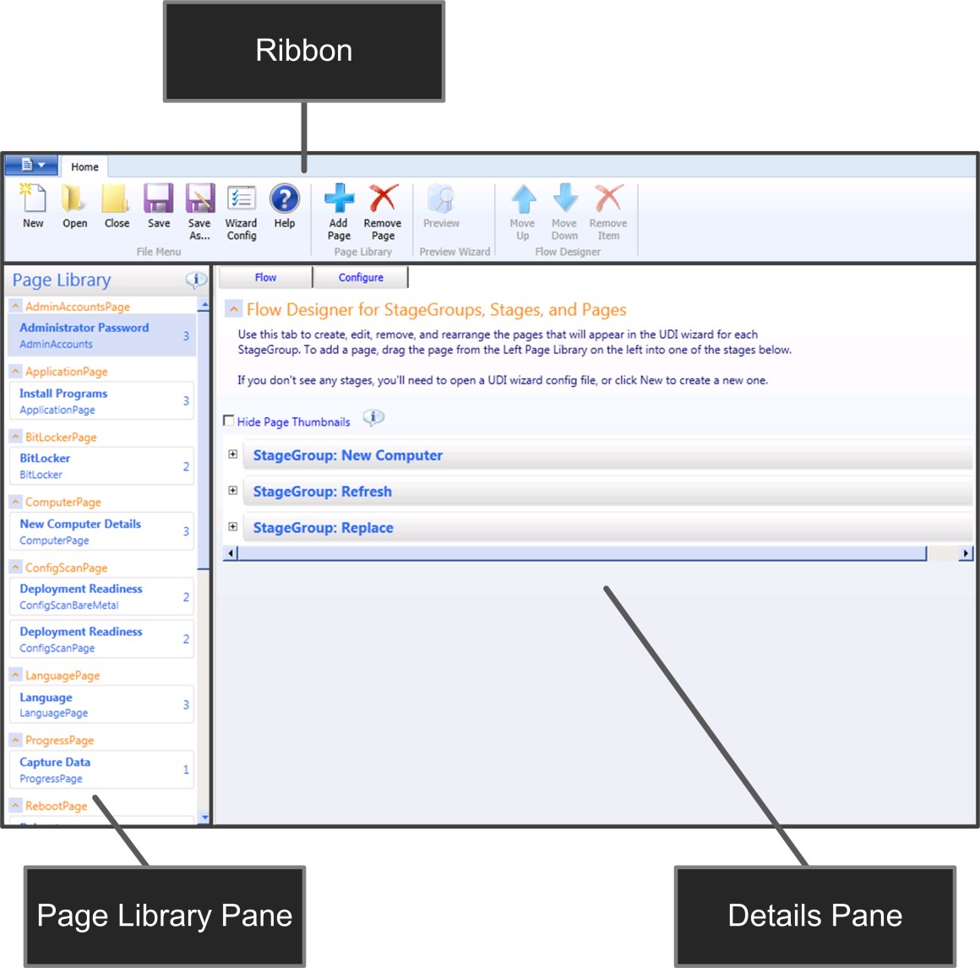Click the Help icon
The height and width of the screenshot is (968, 980).
pos(284,203)
